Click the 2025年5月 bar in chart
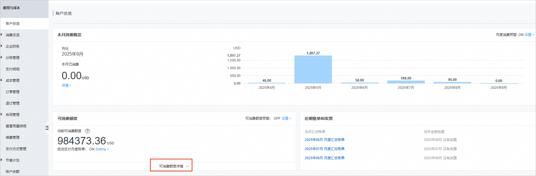The height and width of the screenshot is (176, 536). coord(313,69)
